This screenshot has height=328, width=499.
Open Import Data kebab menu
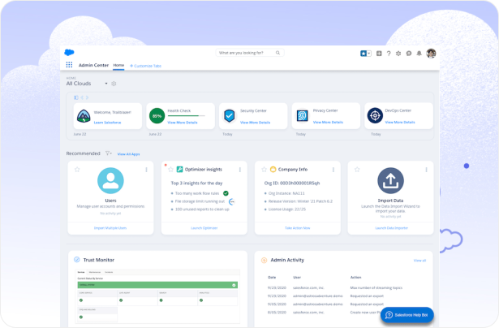click(x=426, y=170)
